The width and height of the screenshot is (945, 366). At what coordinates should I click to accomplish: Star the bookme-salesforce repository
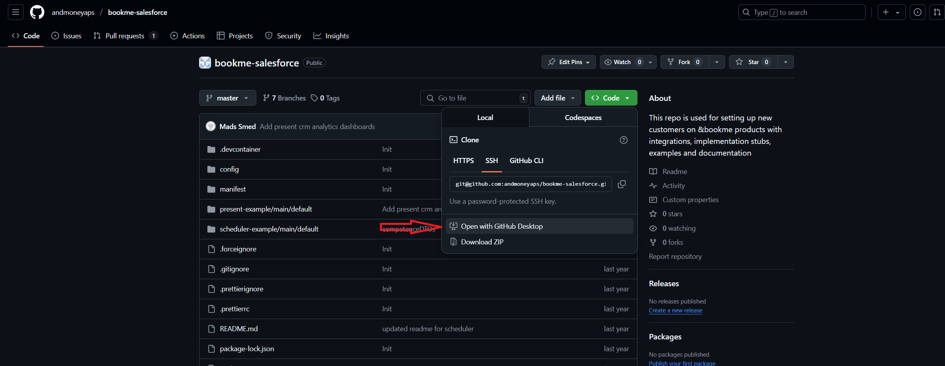753,62
